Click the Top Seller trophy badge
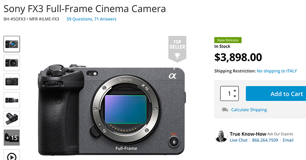This screenshot has width=306, height=160. tap(177, 49)
